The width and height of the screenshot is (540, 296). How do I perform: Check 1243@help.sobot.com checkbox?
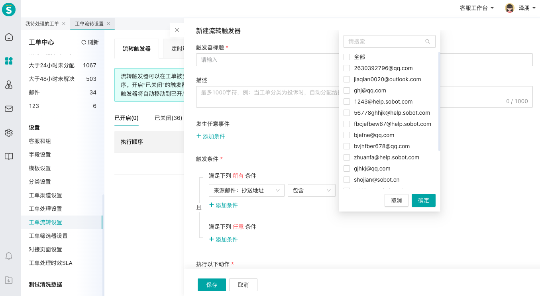click(347, 102)
